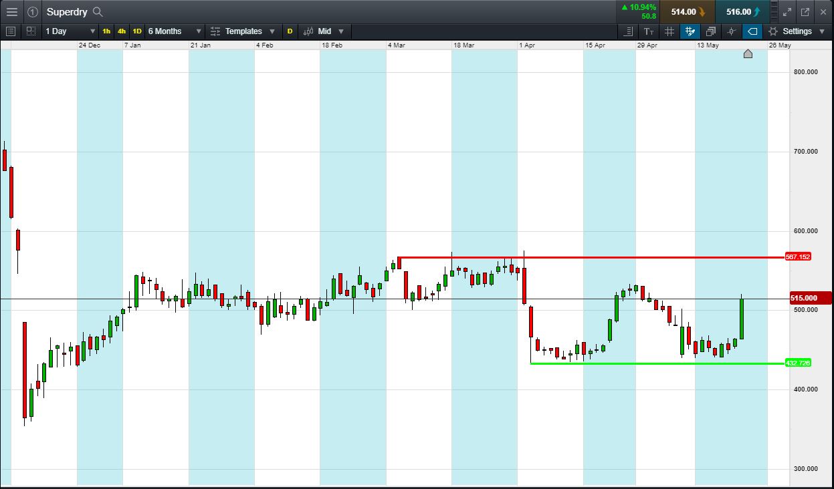Toggle the candlestick crosshair icon
834x489 pixels.
(x=732, y=31)
